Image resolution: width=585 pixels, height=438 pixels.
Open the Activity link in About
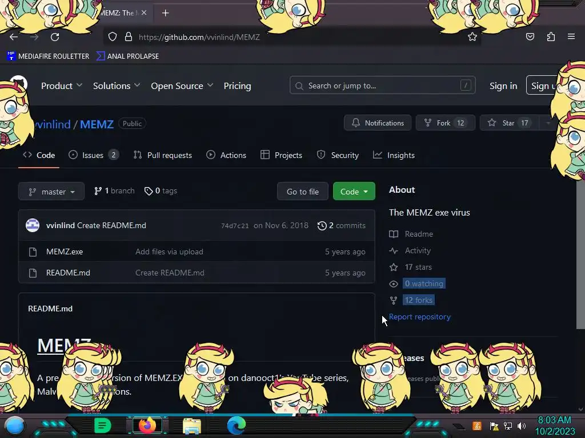[418, 251]
